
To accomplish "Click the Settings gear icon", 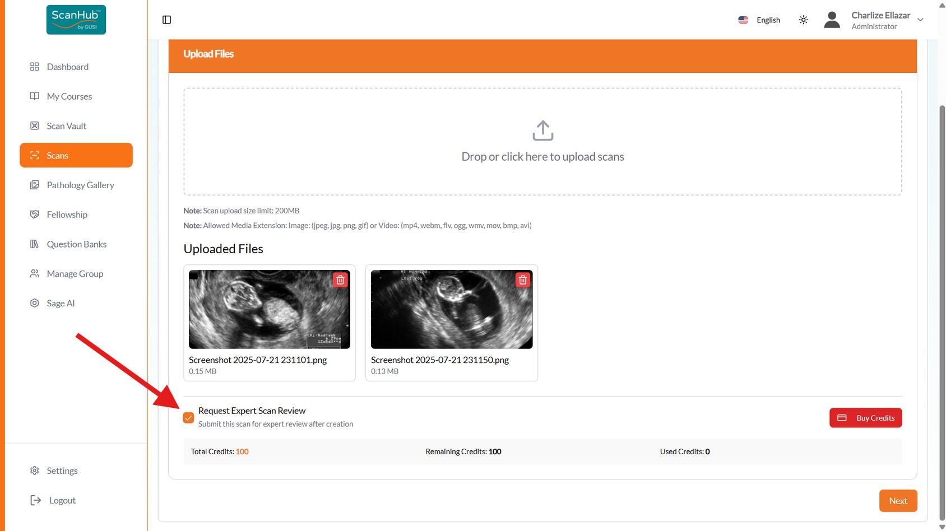I will pos(35,471).
